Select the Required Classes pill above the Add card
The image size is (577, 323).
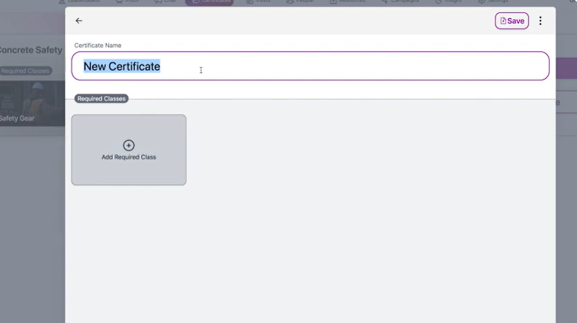(x=101, y=99)
